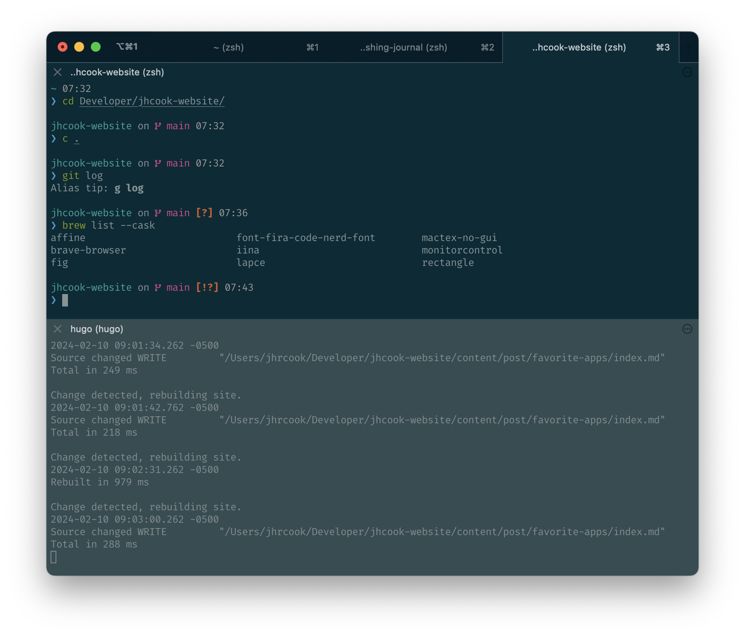Select 'brave-browser' in cask list
The width and height of the screenshot is (745, 637).
(88, 250)
